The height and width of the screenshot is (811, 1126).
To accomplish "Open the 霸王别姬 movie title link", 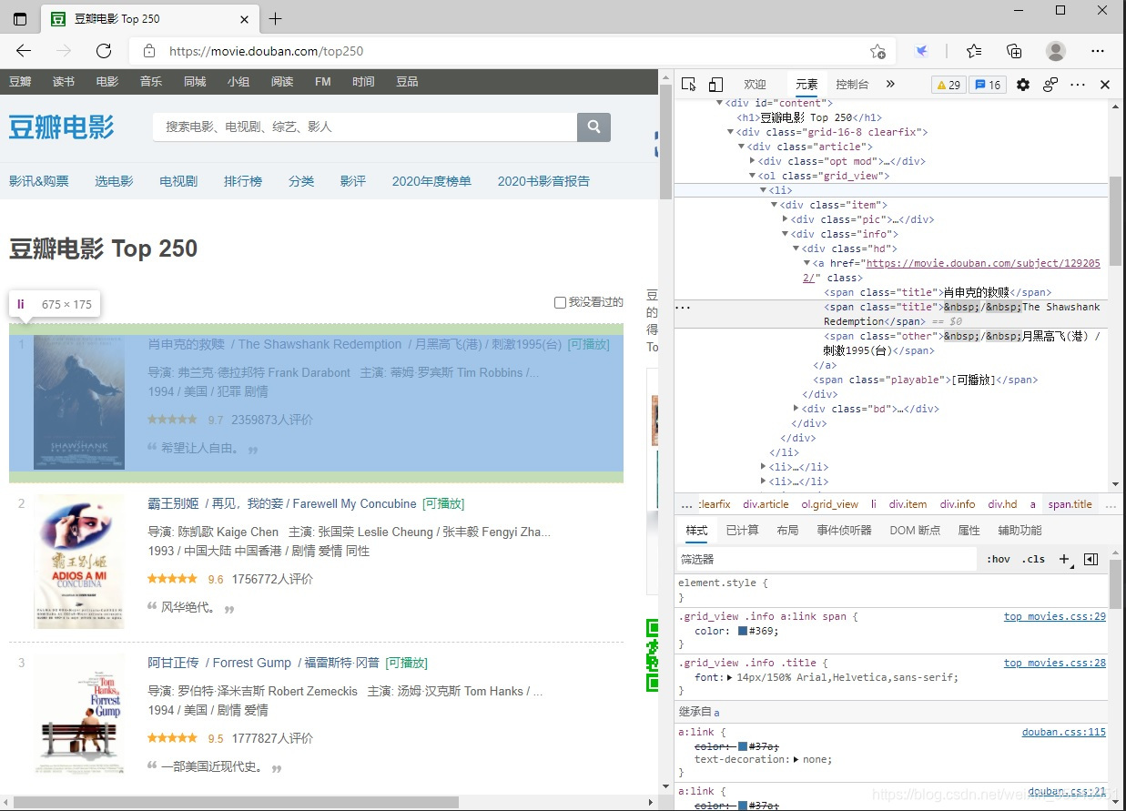I will [282, 503].
